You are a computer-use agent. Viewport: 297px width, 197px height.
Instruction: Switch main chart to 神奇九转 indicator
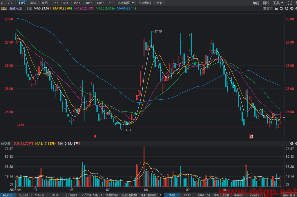204,195
